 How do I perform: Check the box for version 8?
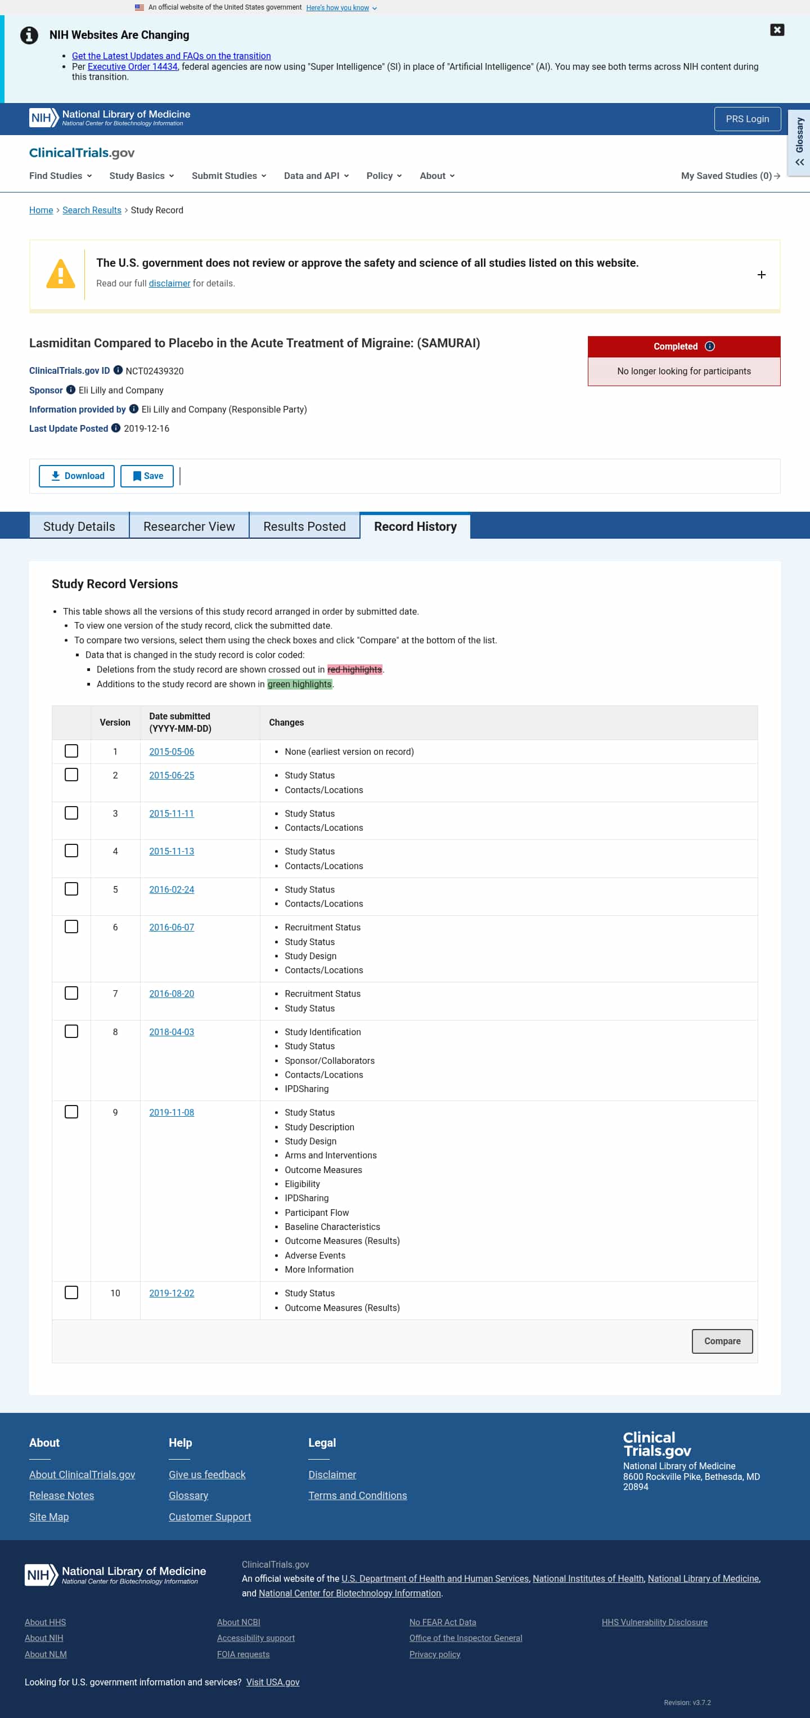tap(71, 1031)
